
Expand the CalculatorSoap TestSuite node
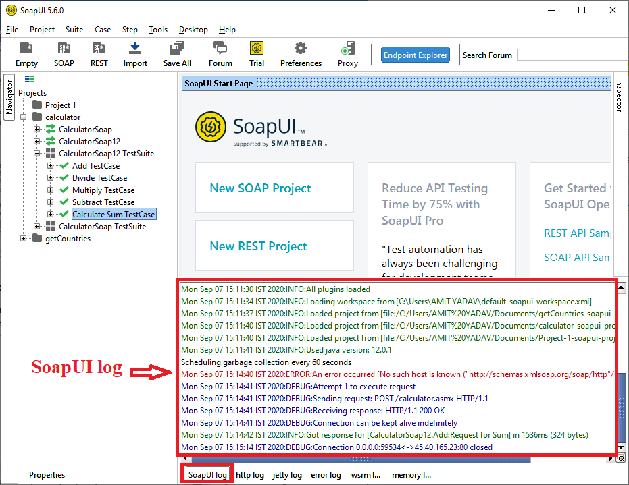(37, 226)
